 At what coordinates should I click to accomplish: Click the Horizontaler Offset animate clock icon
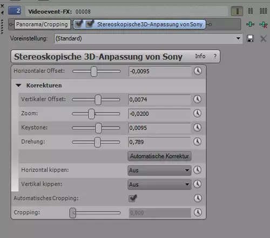pos(198,71)
